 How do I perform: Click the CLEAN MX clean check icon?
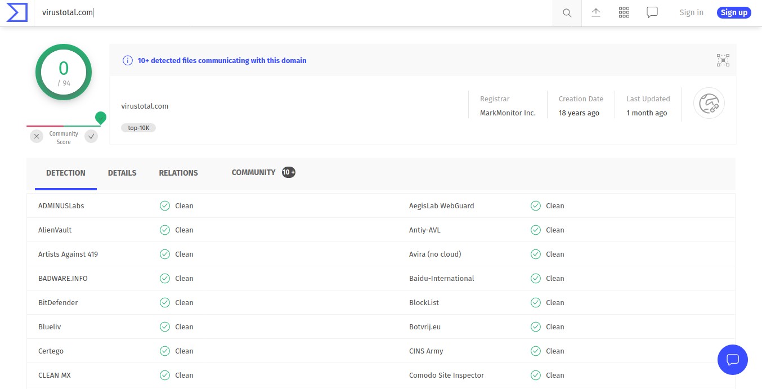coord(165,375)
